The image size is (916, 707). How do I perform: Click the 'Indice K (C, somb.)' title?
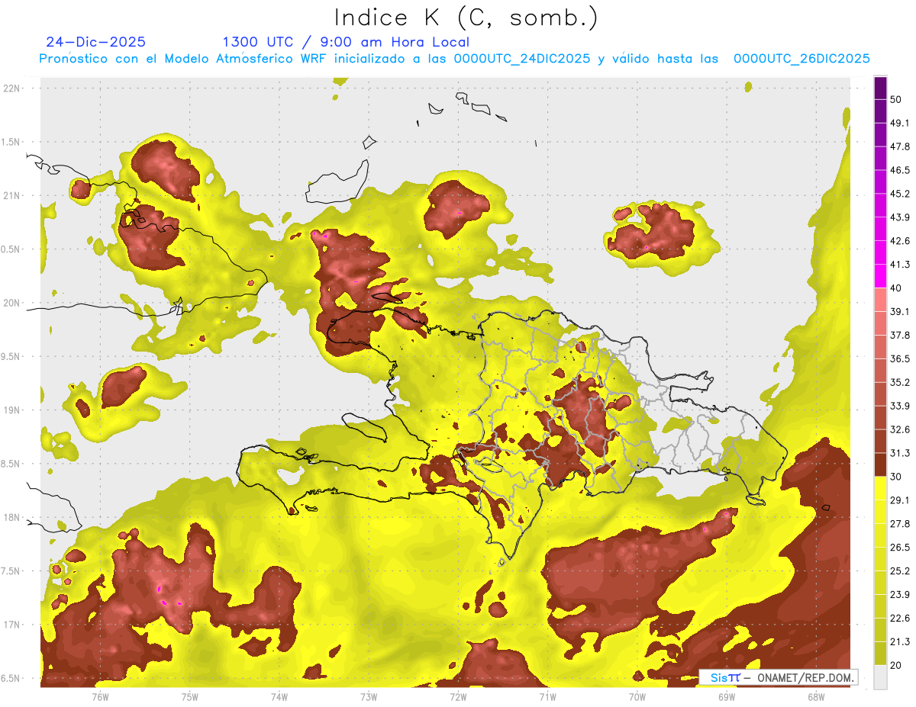466,18
